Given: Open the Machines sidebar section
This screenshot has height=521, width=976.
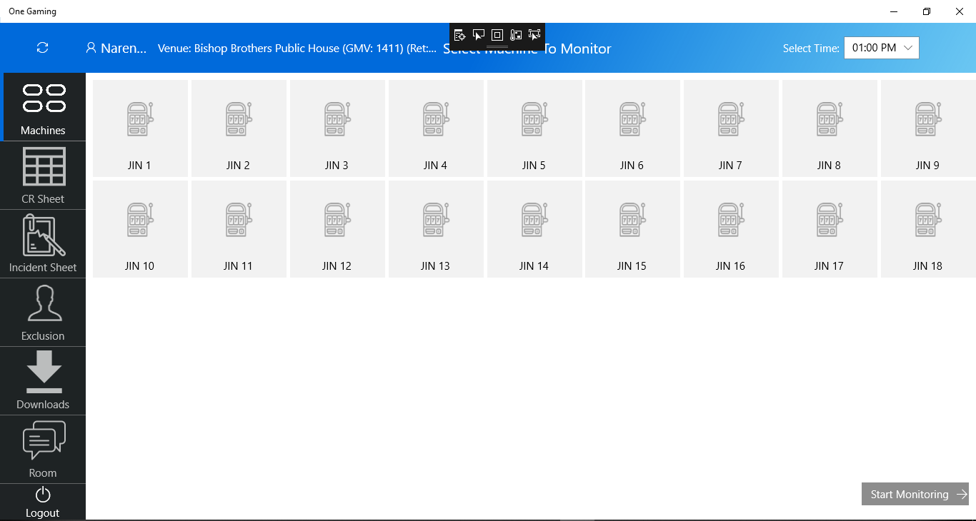Looking at the screenshot, I should click(x=43, y=106).
